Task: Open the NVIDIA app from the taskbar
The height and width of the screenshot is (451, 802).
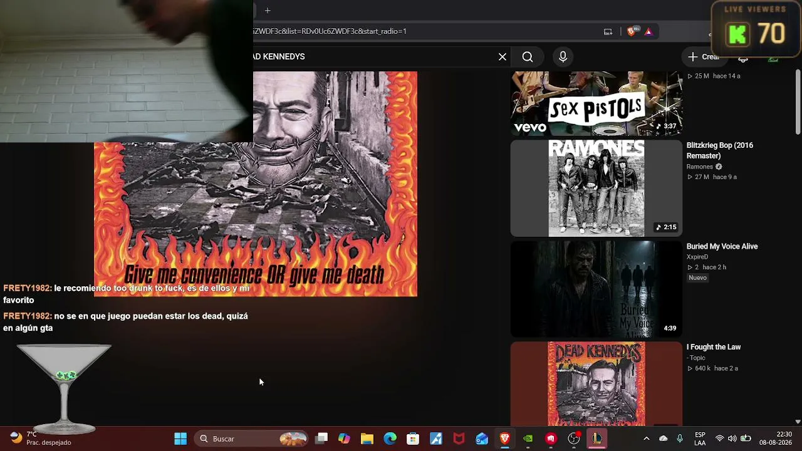Action: (528, 439)
